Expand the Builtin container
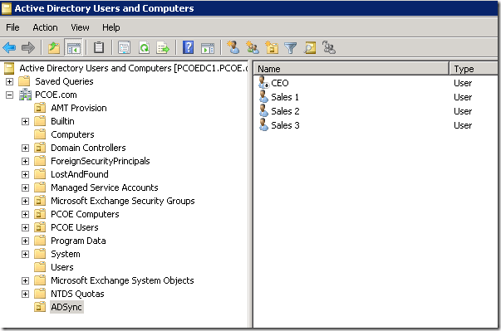The width and height of the screenshot is (501, 331). coord(25,121)
